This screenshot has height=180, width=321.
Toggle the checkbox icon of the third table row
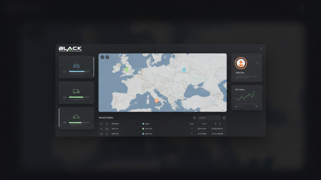(101, 134)
